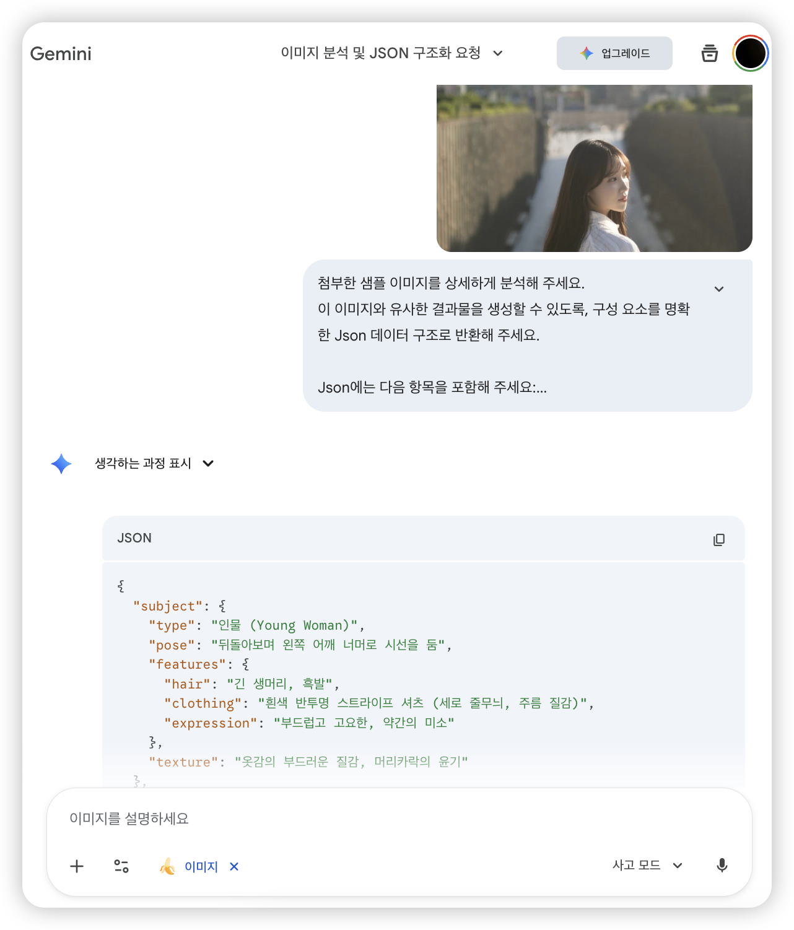Click the "hair" line in JSON
The image size is (794, 930).
point(251,684)
